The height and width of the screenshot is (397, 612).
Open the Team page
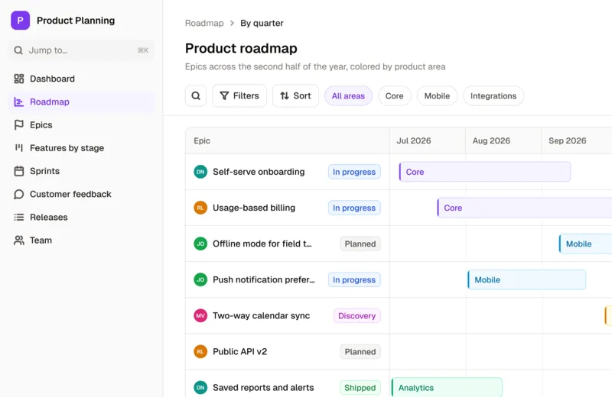click(81, 240)
